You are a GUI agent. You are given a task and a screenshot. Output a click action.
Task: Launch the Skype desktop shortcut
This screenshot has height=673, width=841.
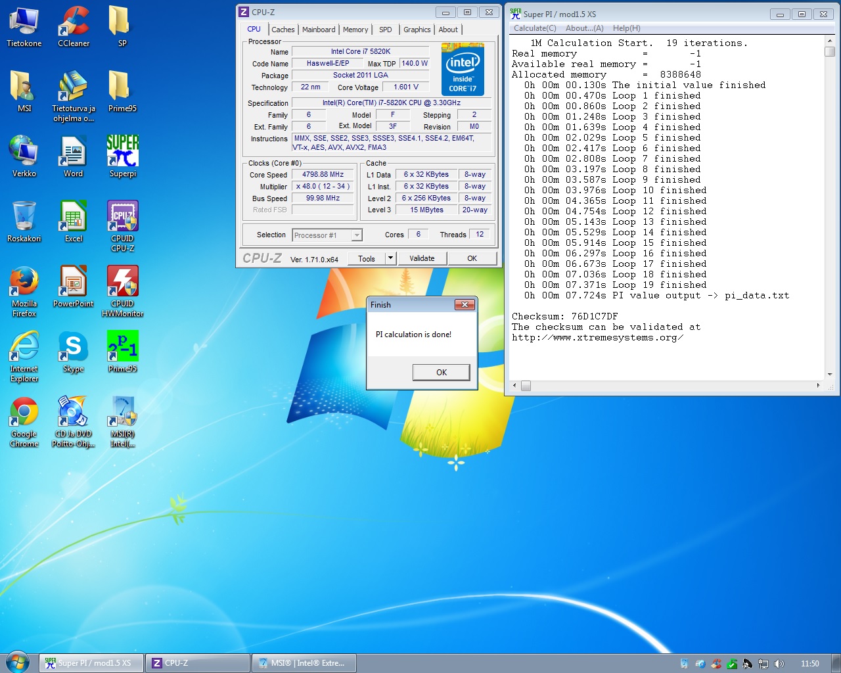pyautogui.click(x=74, y=352)
